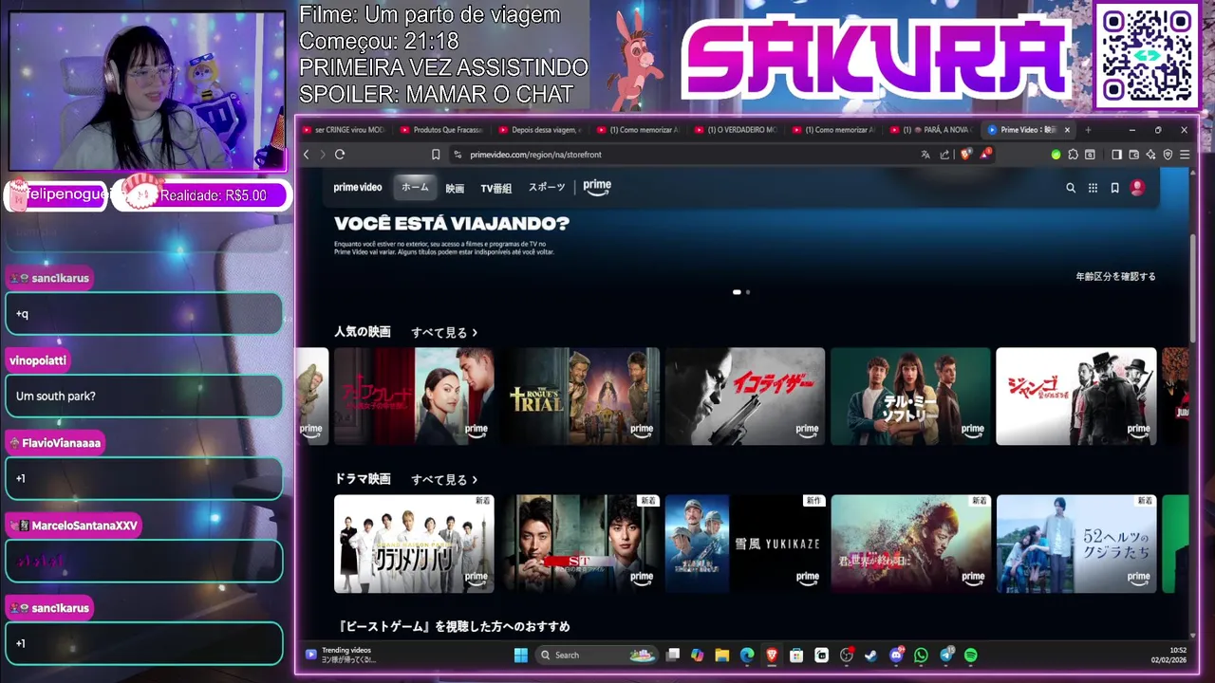The height and width of the screenshot is (683, 1215).
Task: Switch to the 'PARÁ, A NOVA' browser tab
Action: (930, 130)
